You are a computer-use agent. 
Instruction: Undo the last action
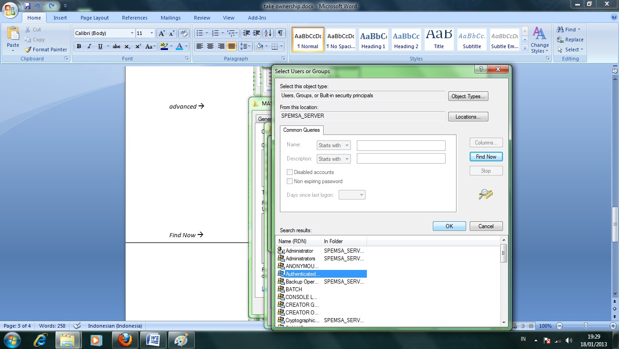click(38, 6)
